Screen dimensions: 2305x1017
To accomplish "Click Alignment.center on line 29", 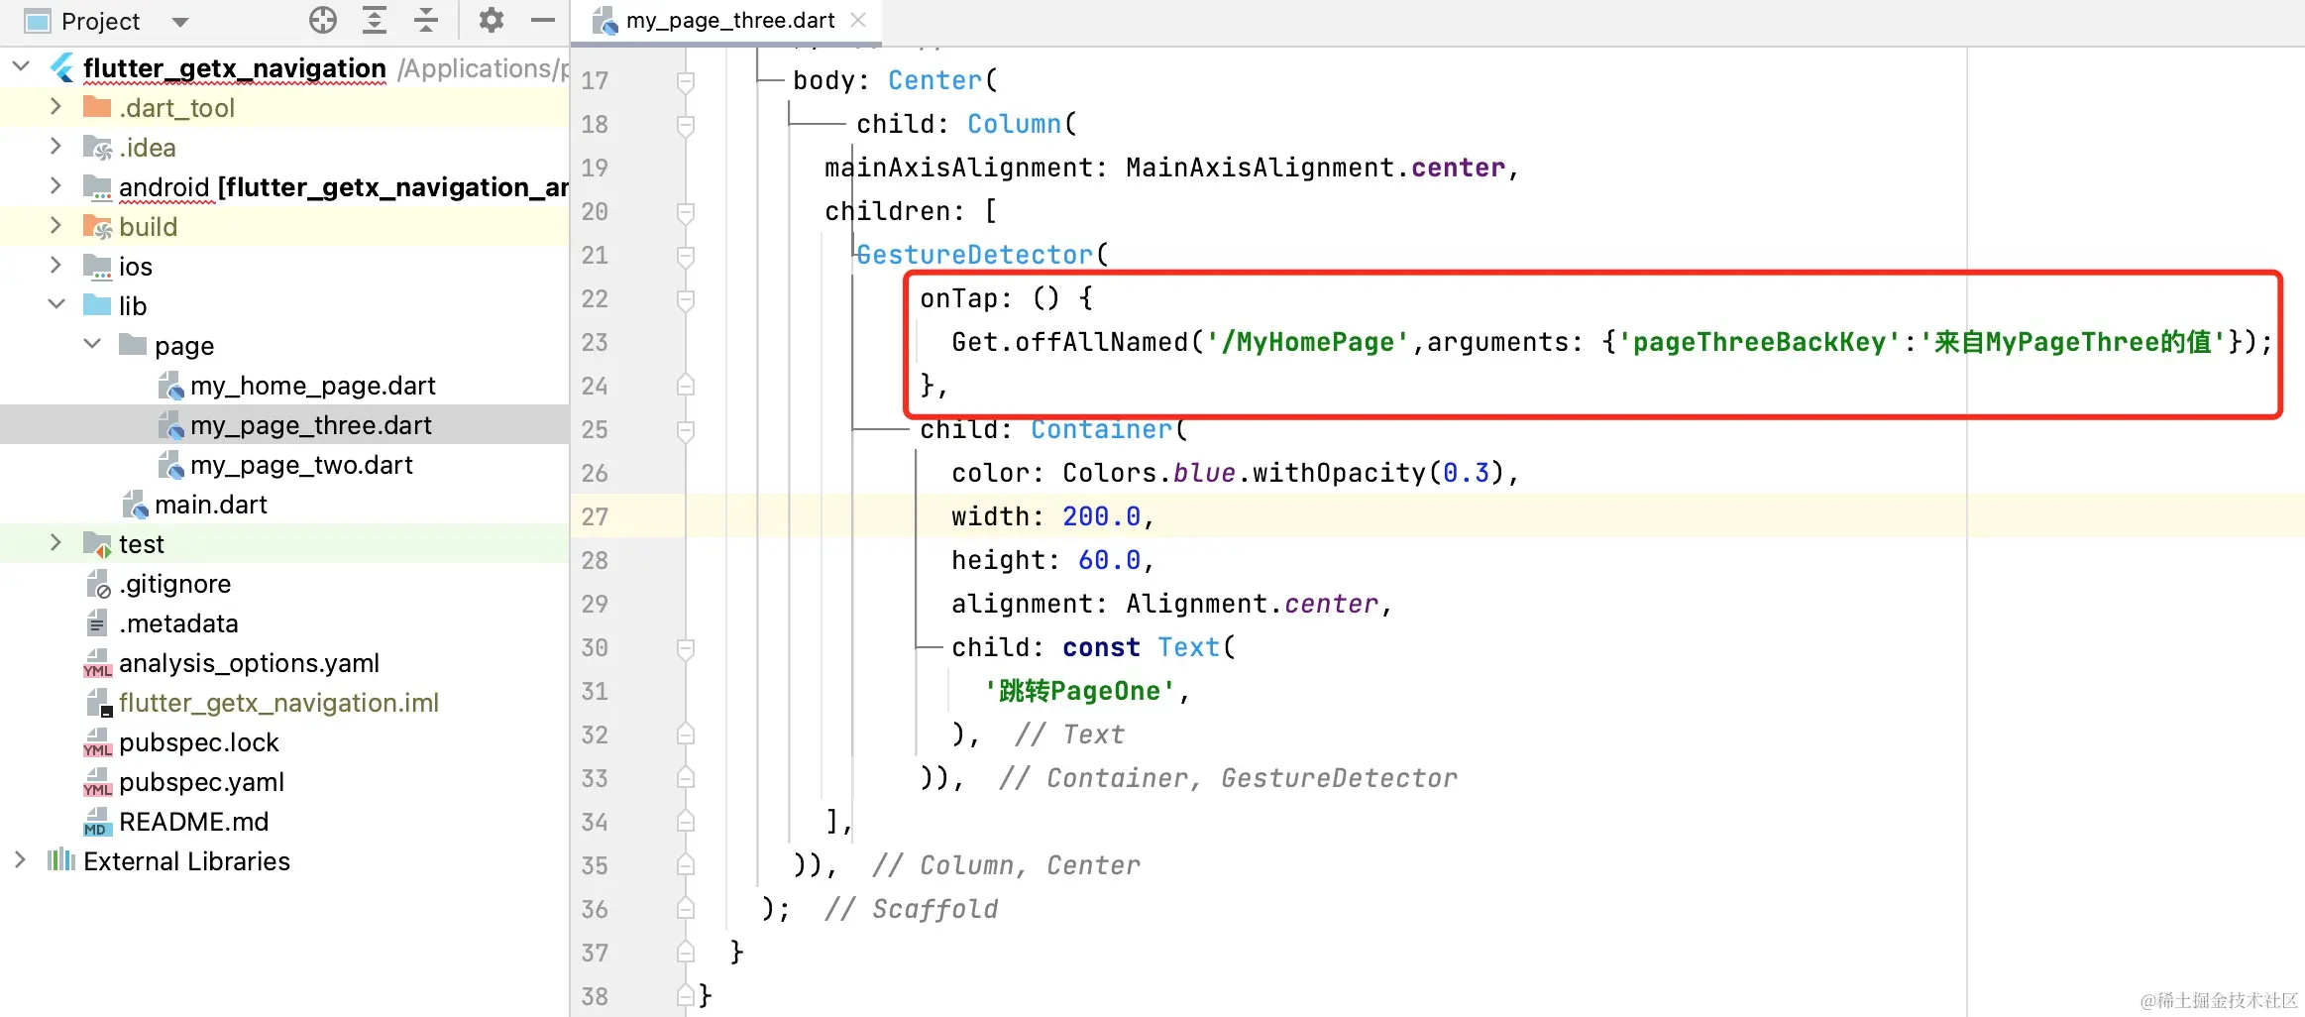I will point(1252,604).
